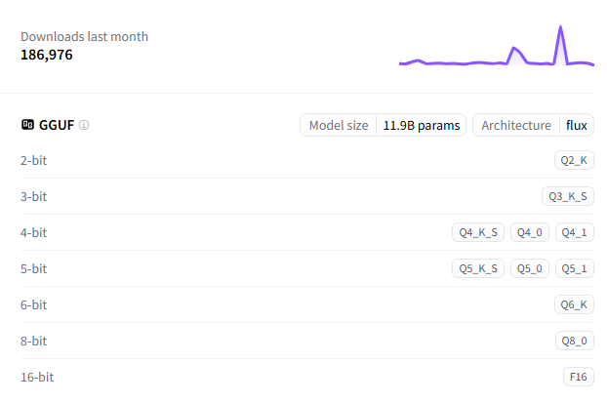Open the Q4_K_S quantization file
This screenshot has height=403, width=607.
(x=478, y=232)
